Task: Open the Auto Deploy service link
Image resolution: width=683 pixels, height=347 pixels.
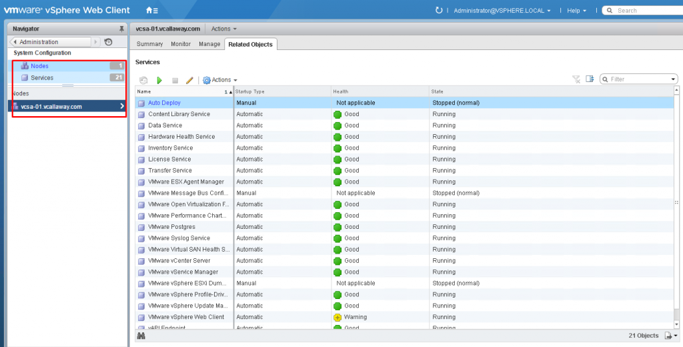Action: [x=164, y=103]
